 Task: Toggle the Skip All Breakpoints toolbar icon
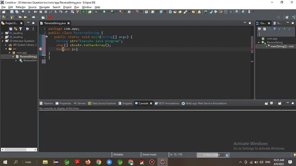pos(29,12)
